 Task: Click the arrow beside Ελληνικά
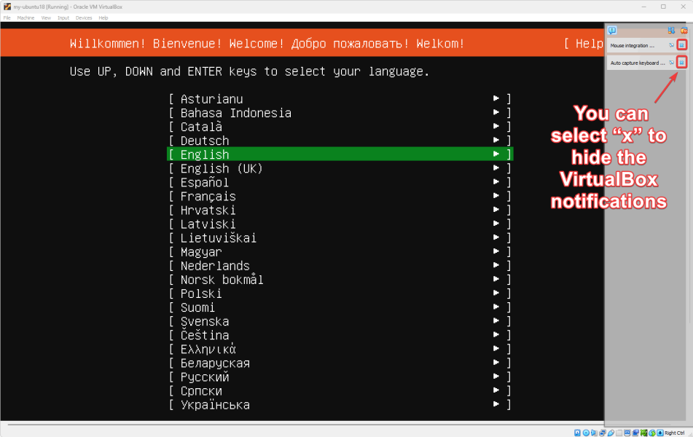pos(496,349)
